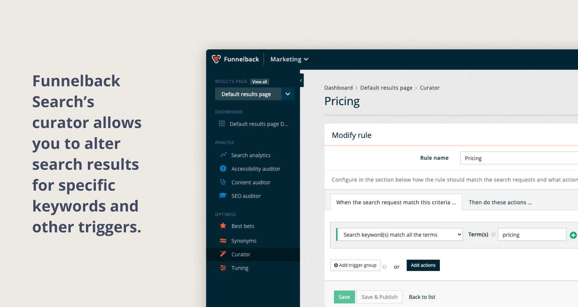This screenshot has width=578, height=307.
Task: Open the Search keyword(s) match type dropdown
Action: [399, 235]
